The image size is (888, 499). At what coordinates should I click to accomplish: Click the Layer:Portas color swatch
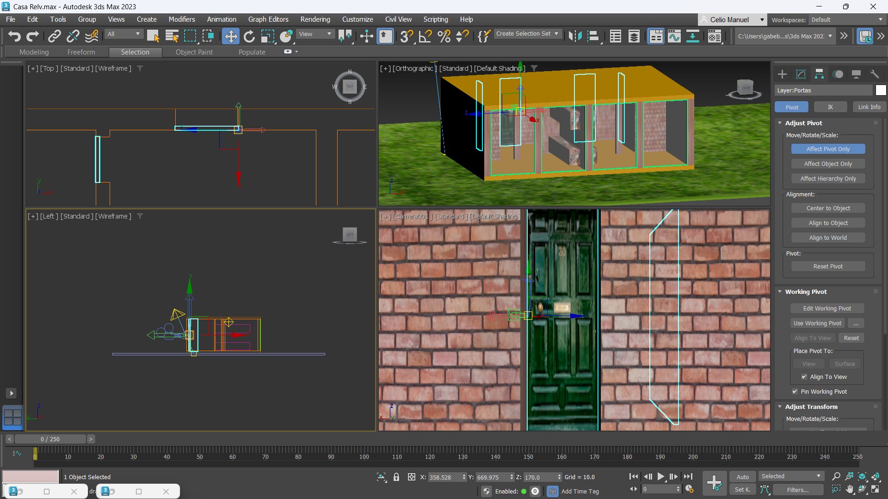coord(882,90)
